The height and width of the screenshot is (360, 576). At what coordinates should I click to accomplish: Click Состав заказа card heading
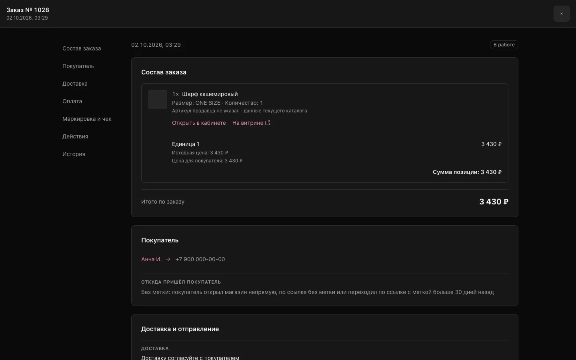(164, 72)
